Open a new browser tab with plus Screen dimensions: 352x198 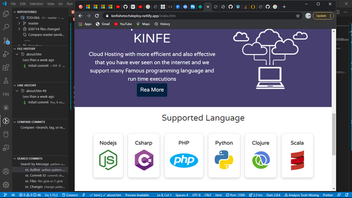(284, 7)
